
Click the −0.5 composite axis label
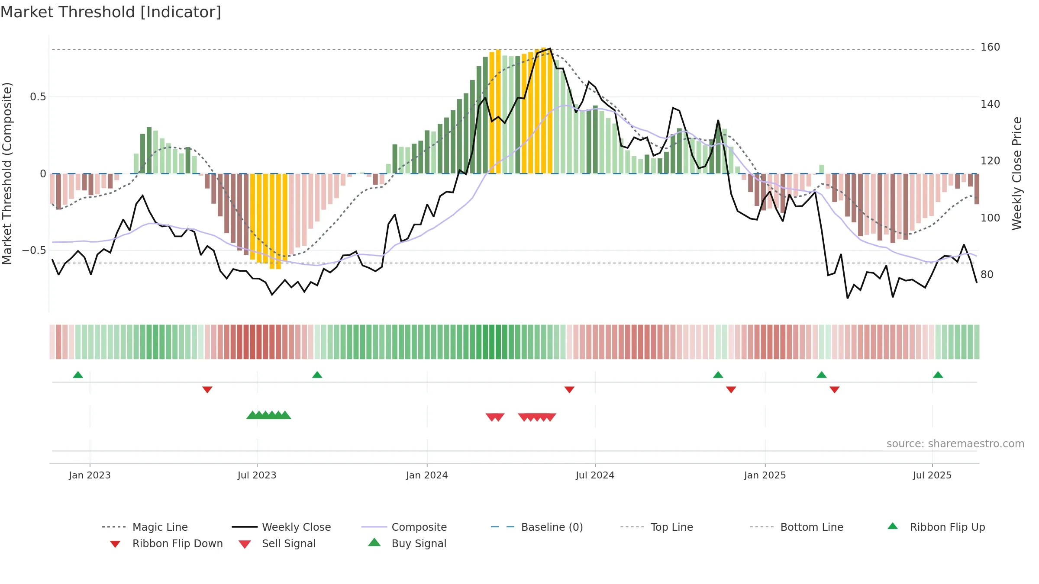(34, 250)
